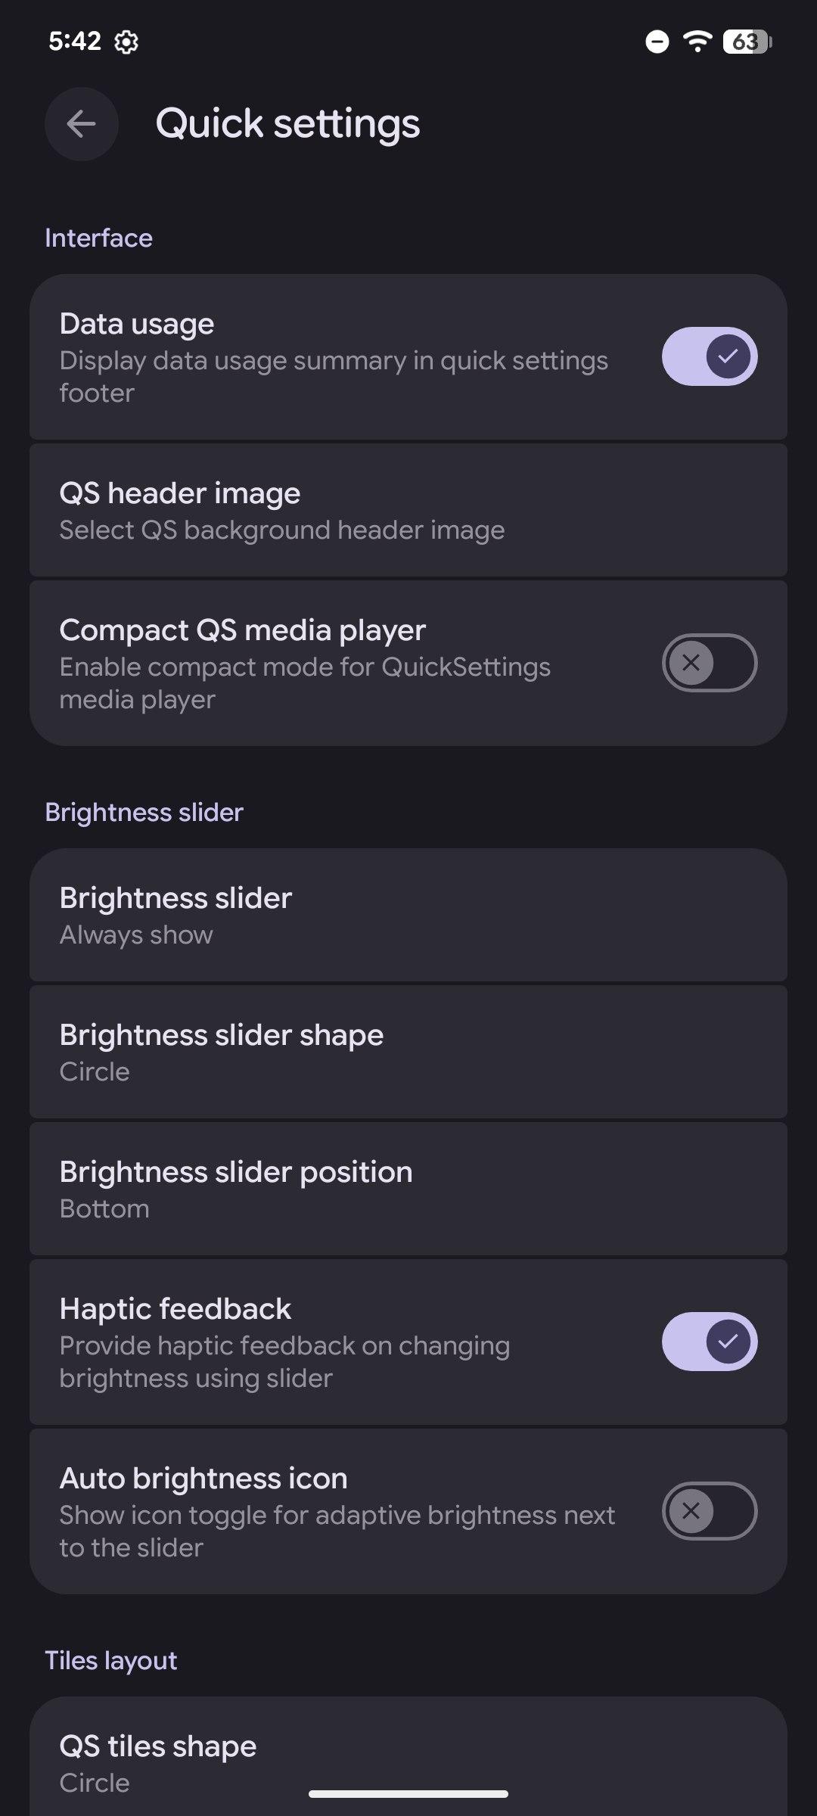Enable Compact QS media player switch
Viewport: 817px width, 1816px height.
(x=709, y=663)
